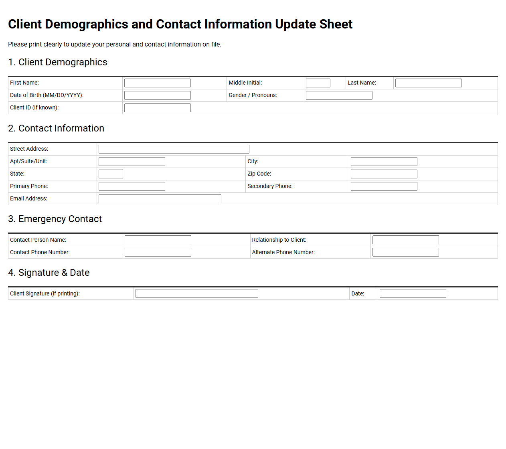Click the signature Date input field

click(413, 293)
